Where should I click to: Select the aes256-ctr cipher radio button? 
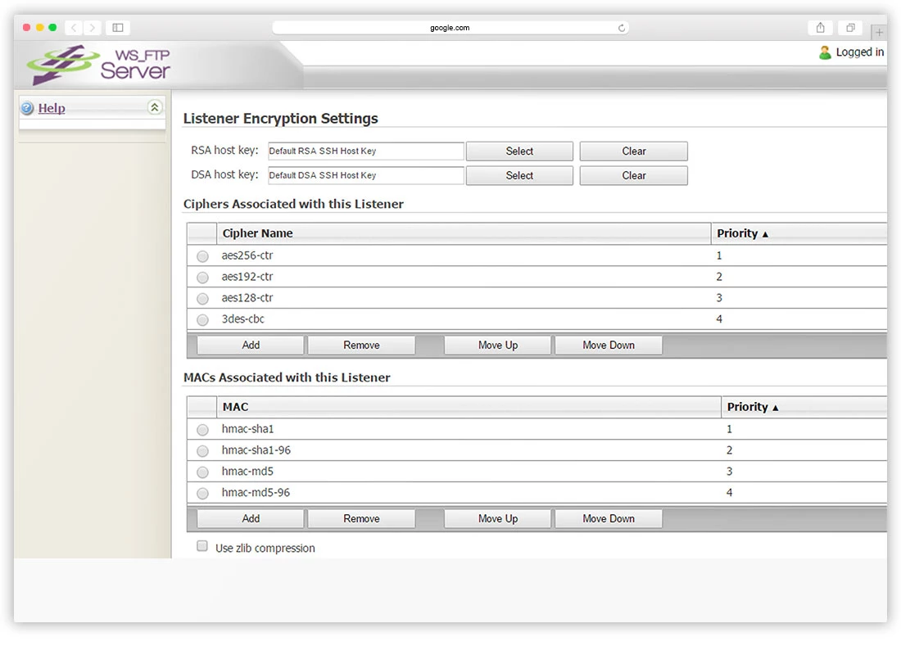202,256
